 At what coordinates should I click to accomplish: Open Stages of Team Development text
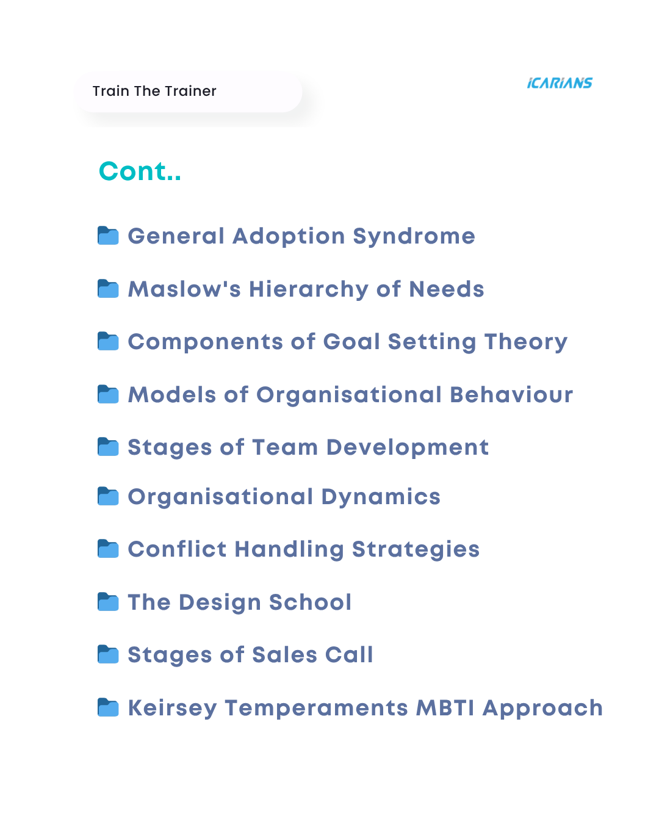[x=308, y=447]
